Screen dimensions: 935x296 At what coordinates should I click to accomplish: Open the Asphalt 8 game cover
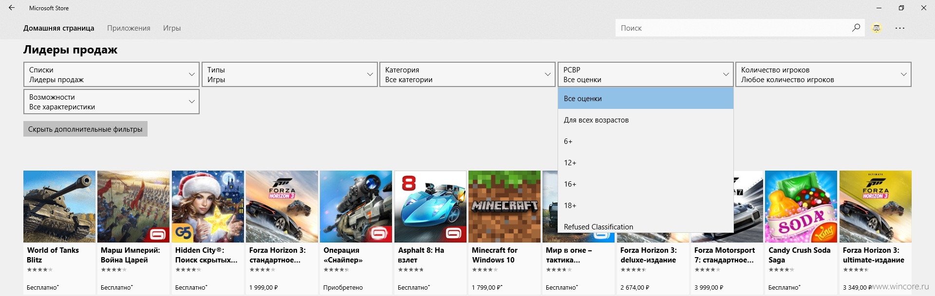click(430, 207)
